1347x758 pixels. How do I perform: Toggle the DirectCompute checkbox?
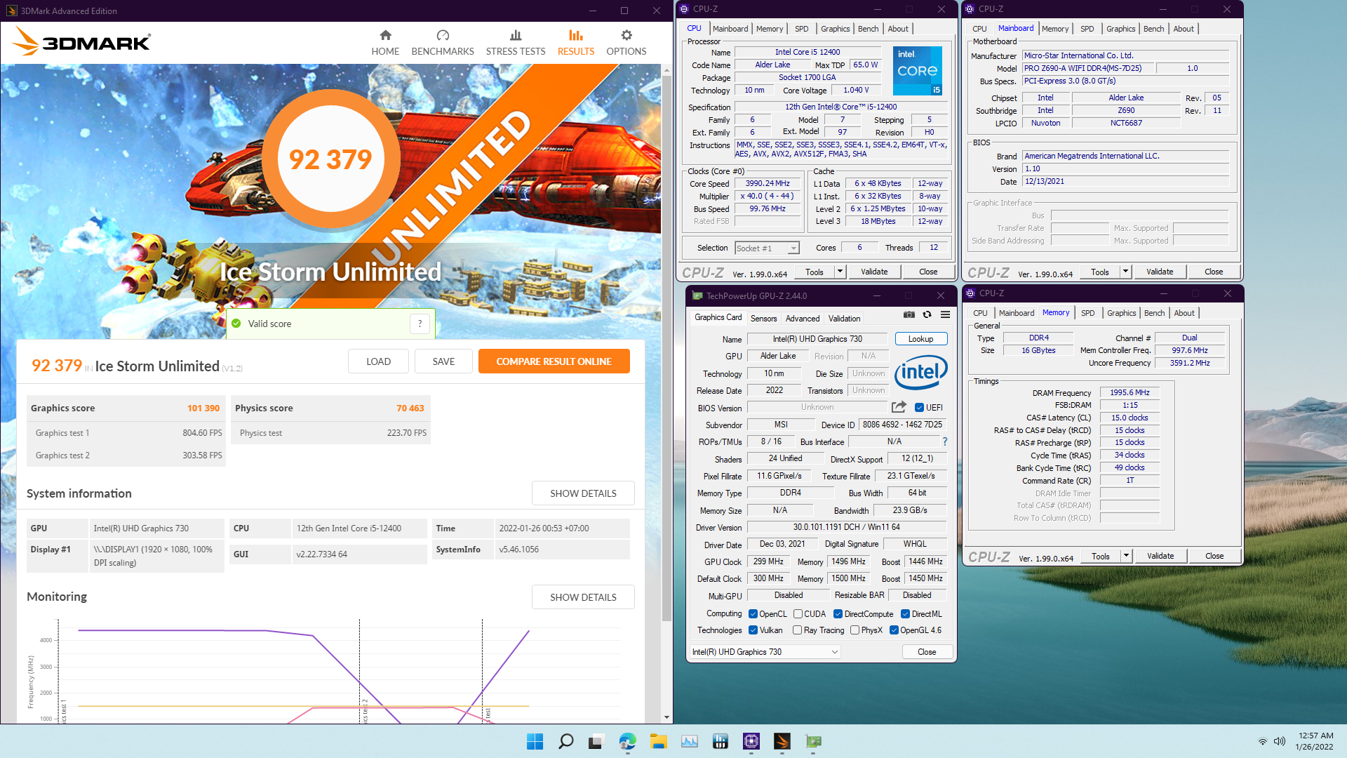838,614
